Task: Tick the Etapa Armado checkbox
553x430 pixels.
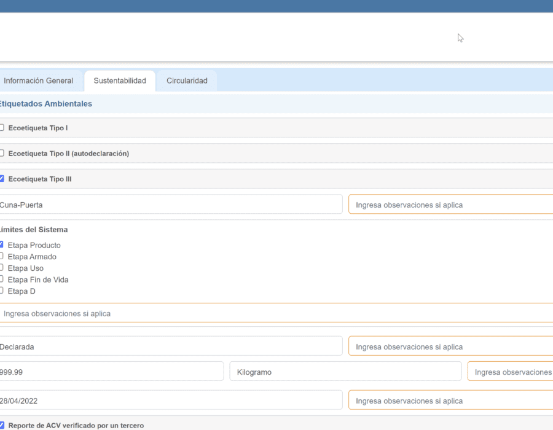Action: pos(2,256)
